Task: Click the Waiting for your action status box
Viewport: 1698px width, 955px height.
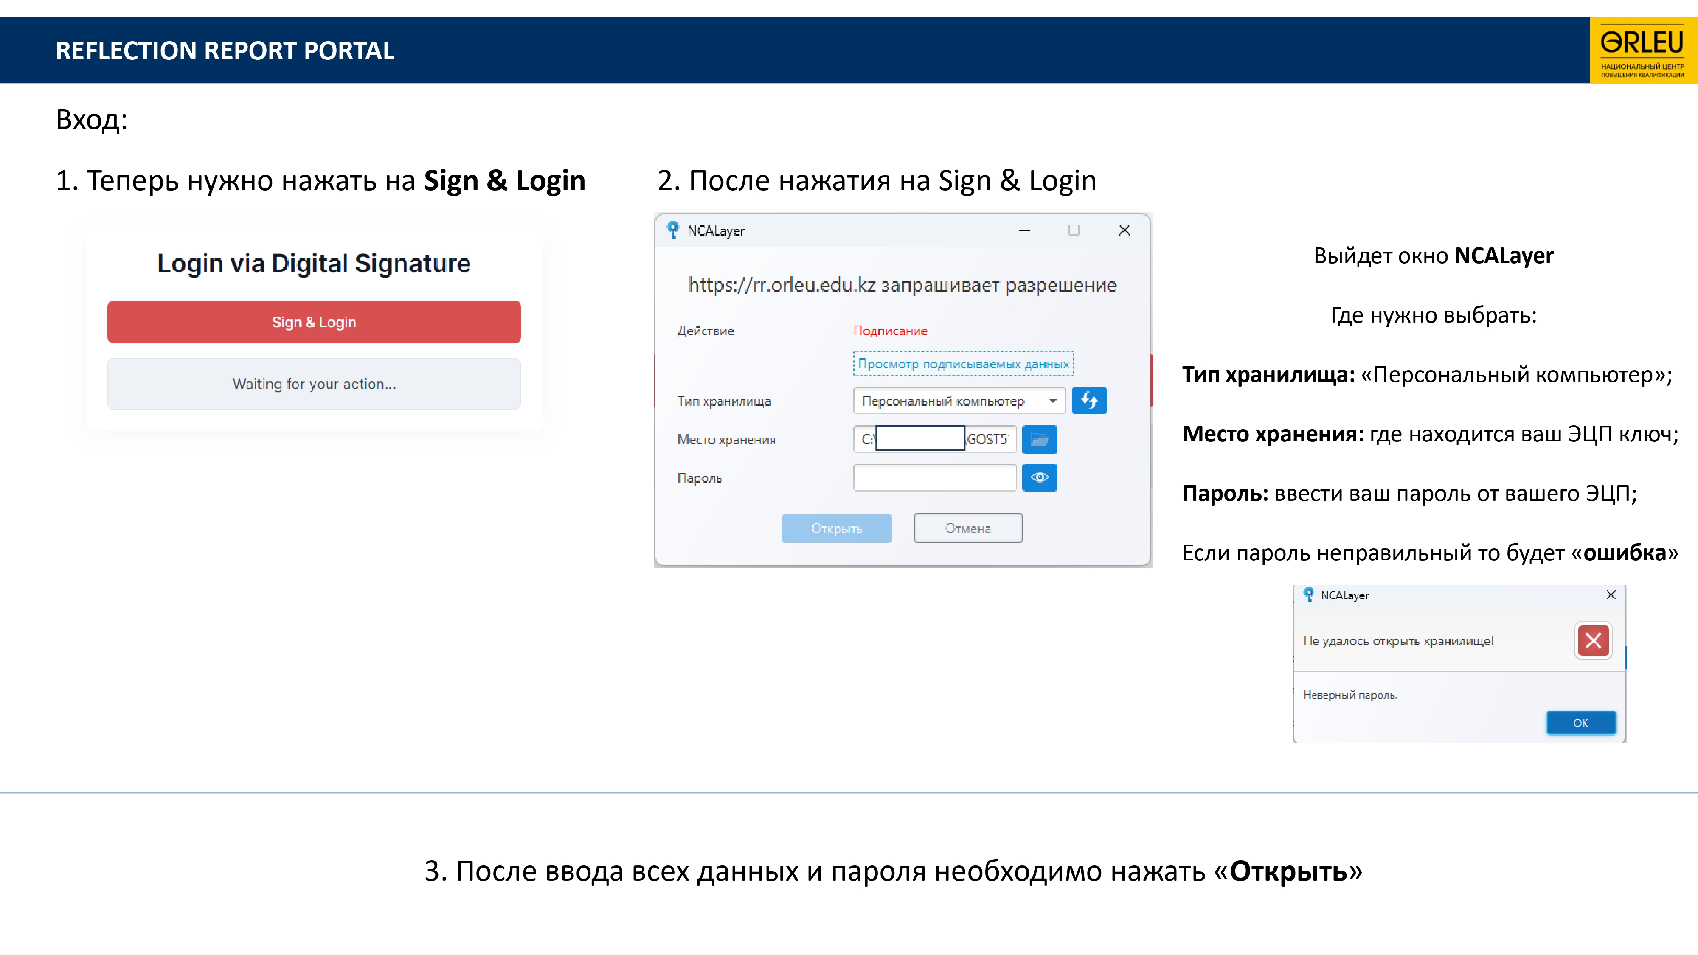Action: 314,384
